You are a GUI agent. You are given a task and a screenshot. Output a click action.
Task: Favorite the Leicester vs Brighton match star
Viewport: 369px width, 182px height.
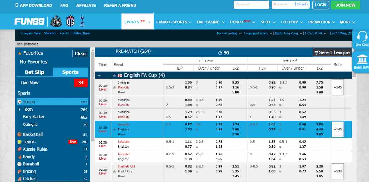[115, 129]
